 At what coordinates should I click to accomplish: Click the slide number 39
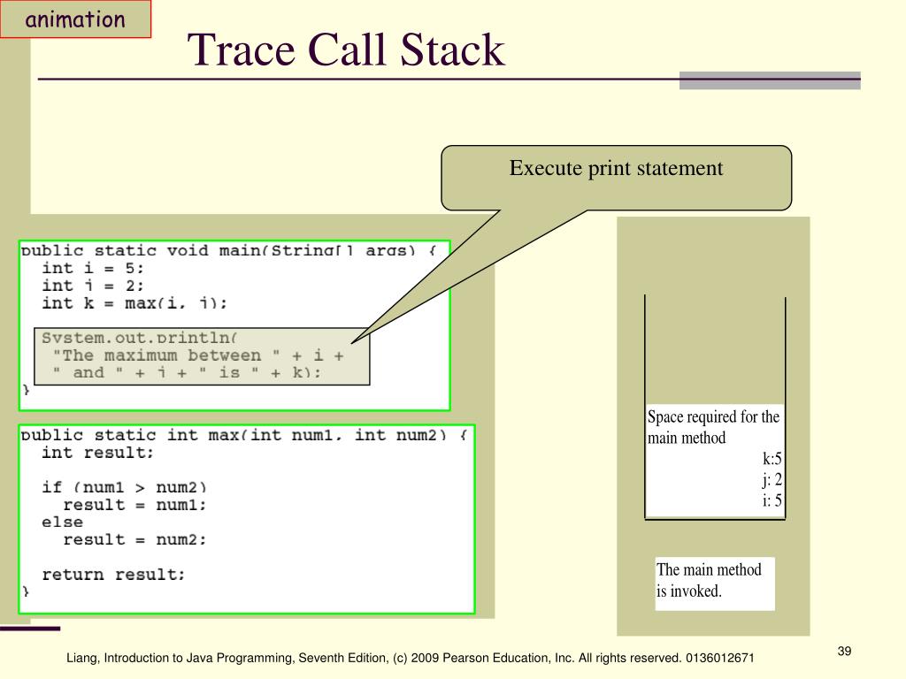[844, 652]
